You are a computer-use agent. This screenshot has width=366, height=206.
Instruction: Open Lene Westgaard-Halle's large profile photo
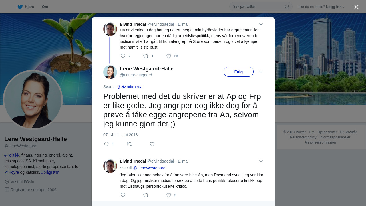coord(33,100)
